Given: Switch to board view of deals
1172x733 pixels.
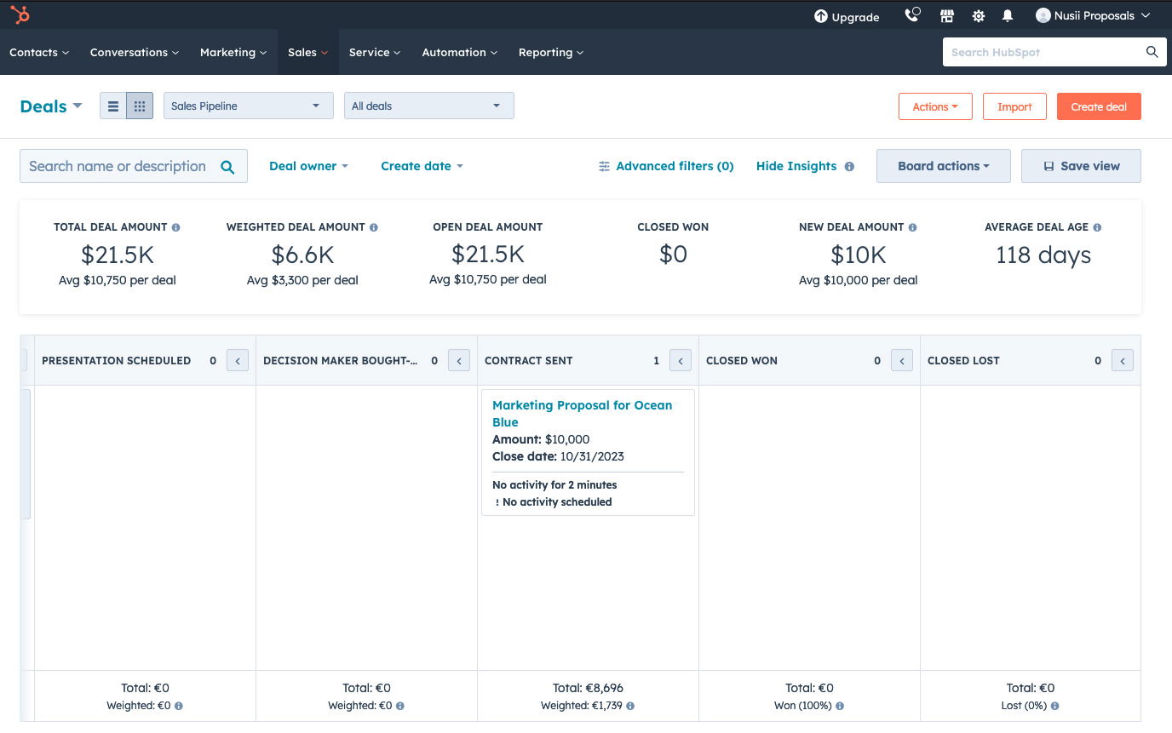Looking at the screenshot, I should click(139, 106).
